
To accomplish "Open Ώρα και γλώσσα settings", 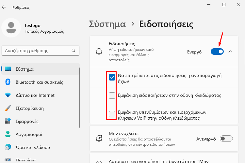I will pyautogui.click(x=40, y=147).
